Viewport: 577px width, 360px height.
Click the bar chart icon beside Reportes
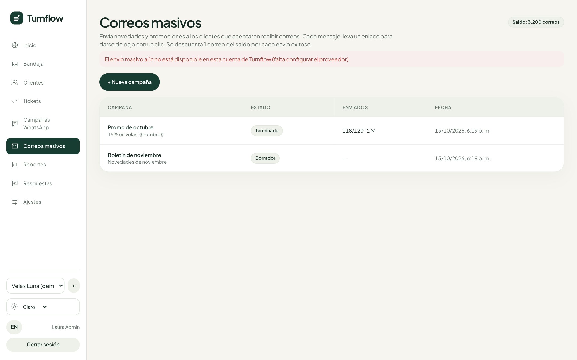pyautogui.click(x=15, y=165)
